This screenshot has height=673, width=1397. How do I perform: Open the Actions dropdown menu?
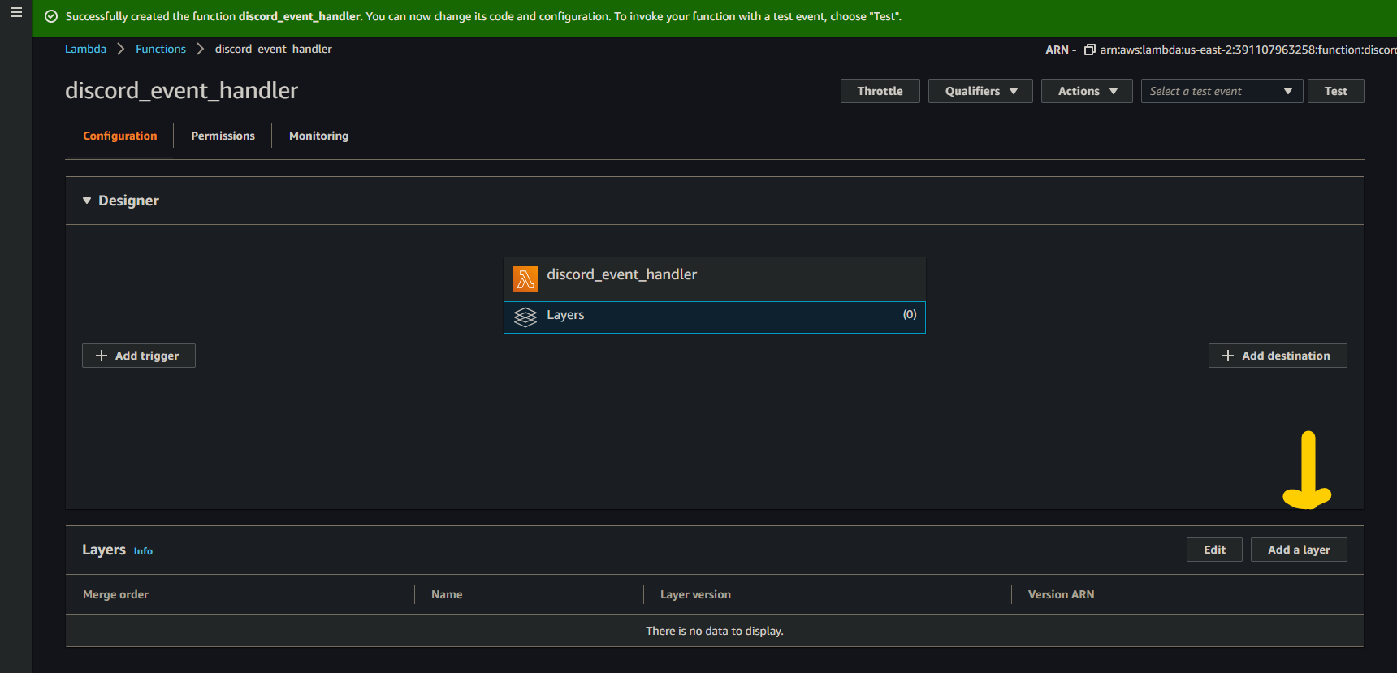point(1087,91)
